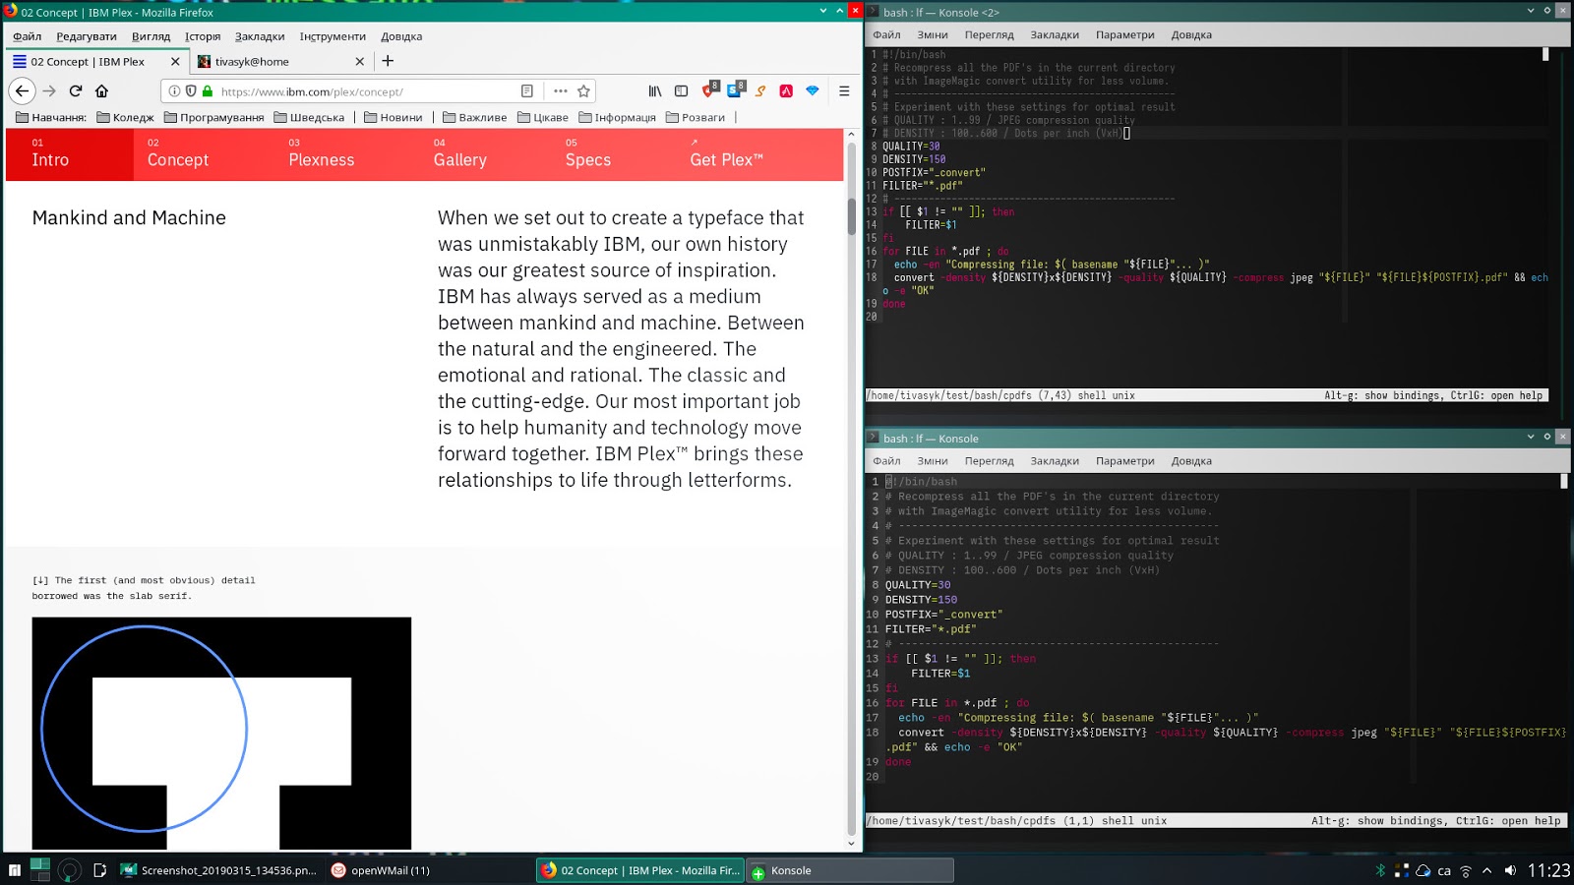Open tracking protection shield in address bar
This screenshot has width=1574, height=885.
click(191, 91)
